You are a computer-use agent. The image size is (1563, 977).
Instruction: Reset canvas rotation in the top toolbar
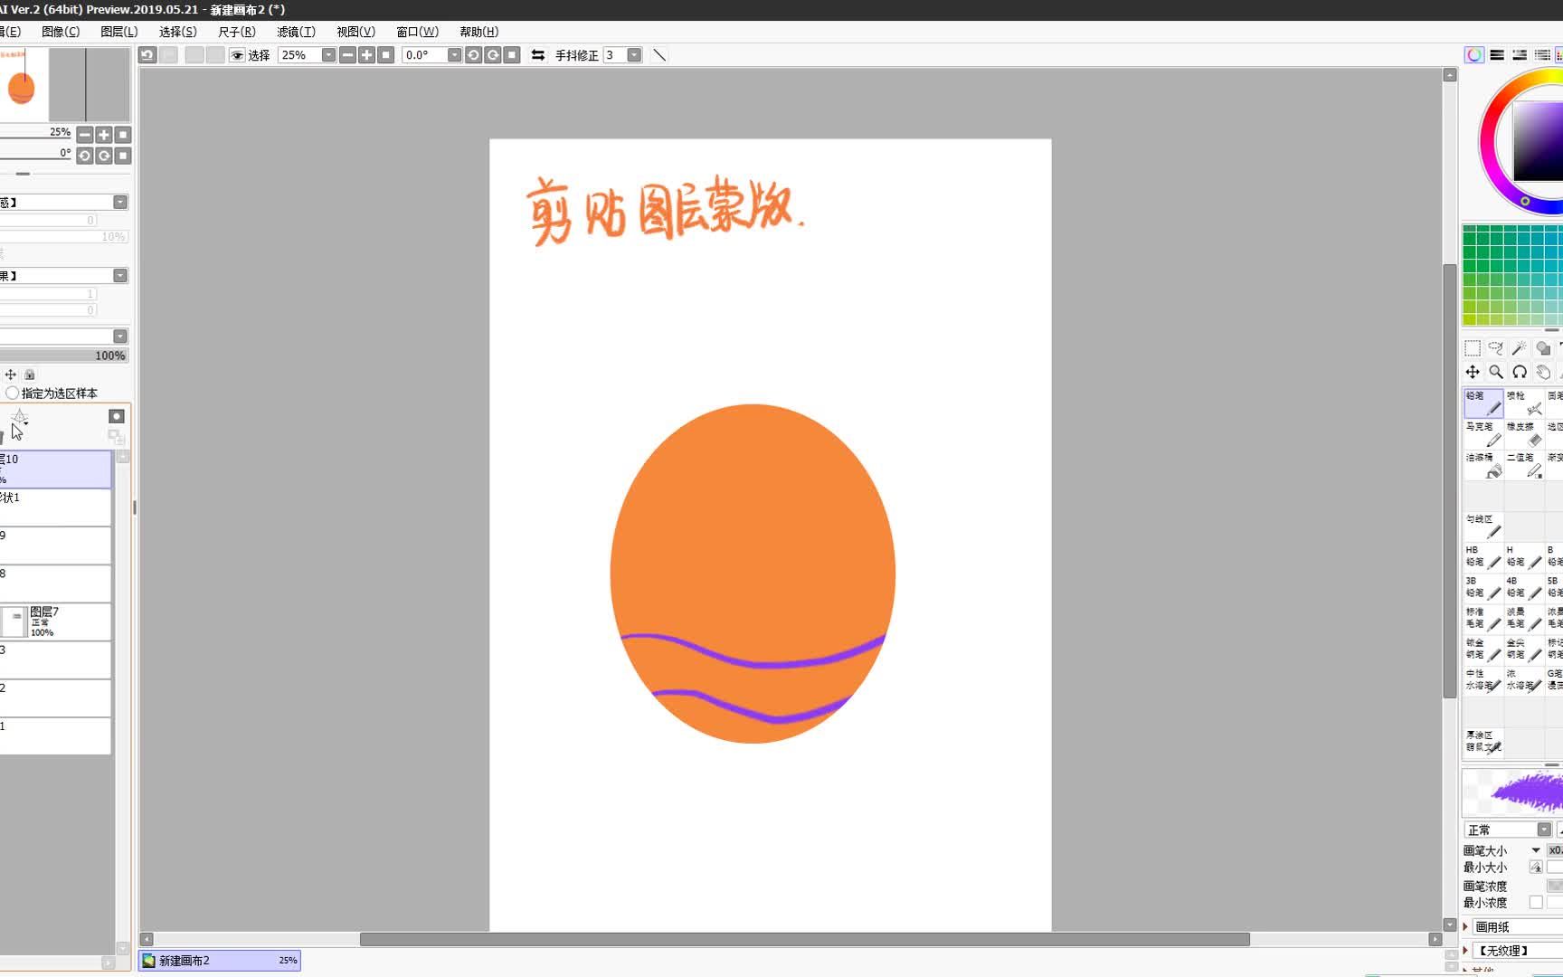pos(512,55)
